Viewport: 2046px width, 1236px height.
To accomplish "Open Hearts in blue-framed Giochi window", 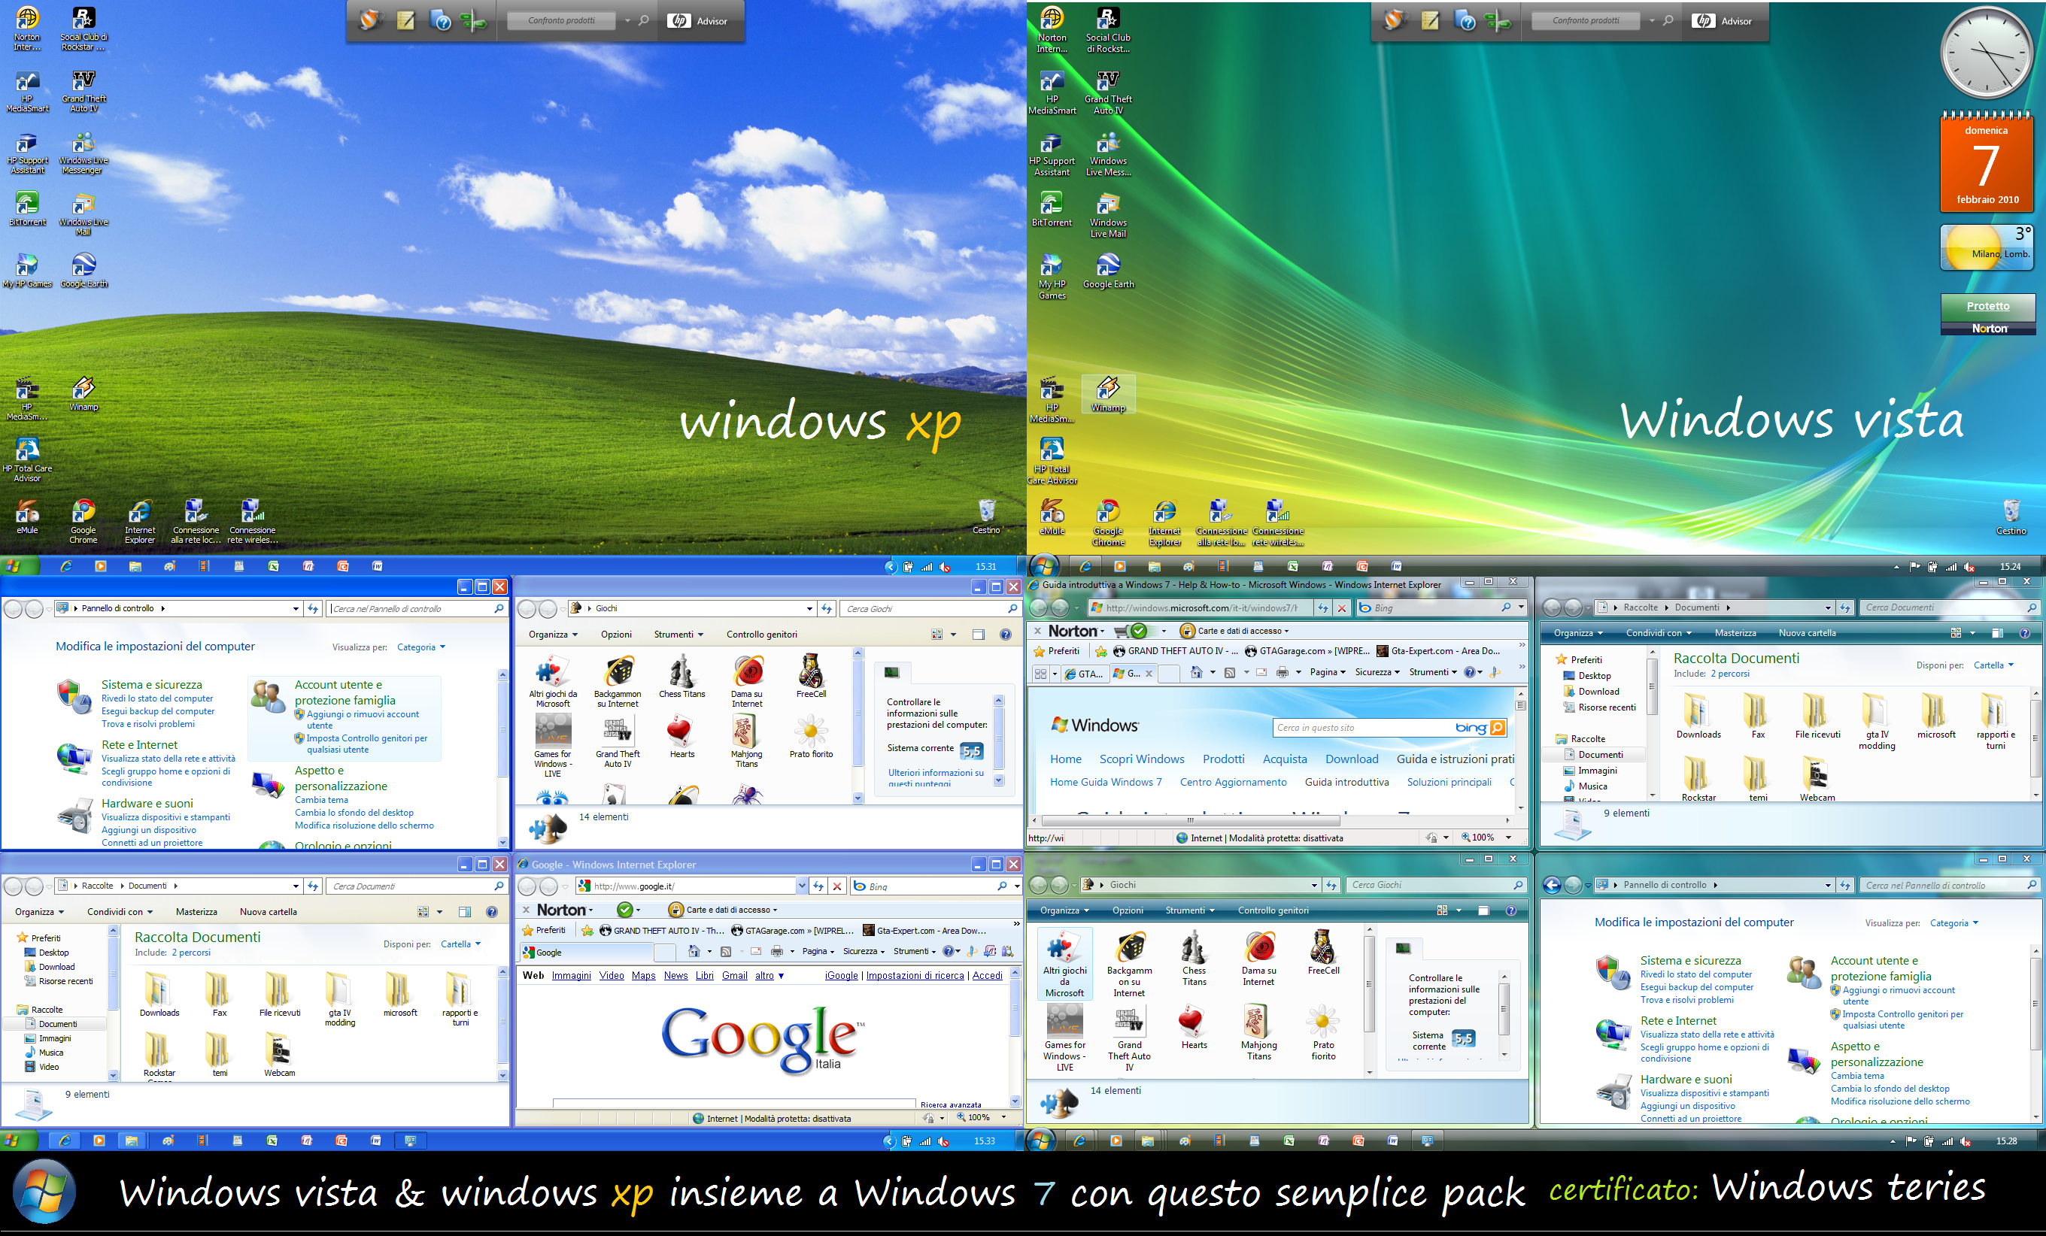I will pos(681,737).
